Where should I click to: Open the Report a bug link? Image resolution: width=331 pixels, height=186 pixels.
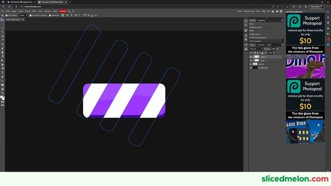[x=249, y=11]
